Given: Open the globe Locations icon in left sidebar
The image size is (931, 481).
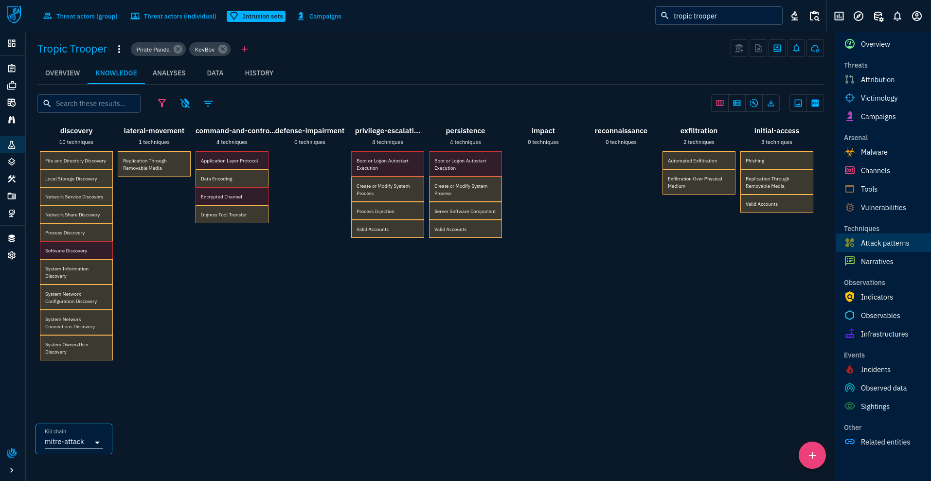Looking at the screenshot, I should (x=12, y=213).
